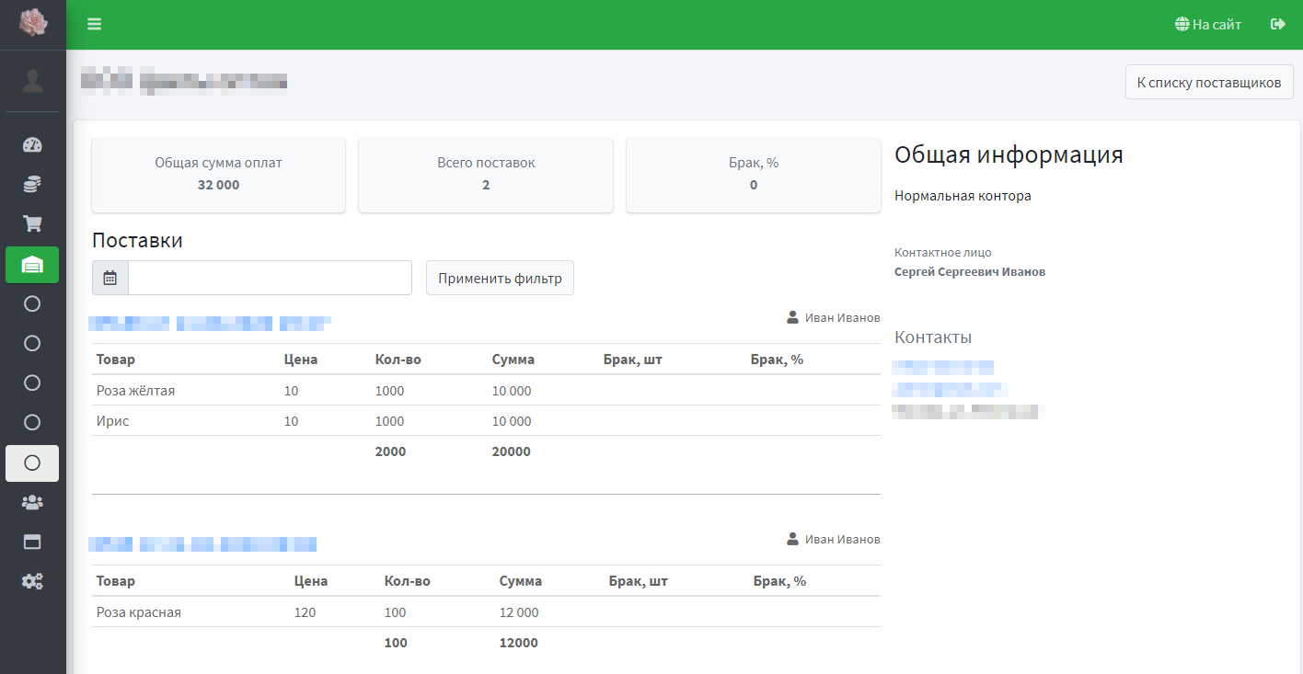This screenshot has width=1303, height=674.
Task: Click the logout arrow icon in header
Action: [x=1277, y=24]
